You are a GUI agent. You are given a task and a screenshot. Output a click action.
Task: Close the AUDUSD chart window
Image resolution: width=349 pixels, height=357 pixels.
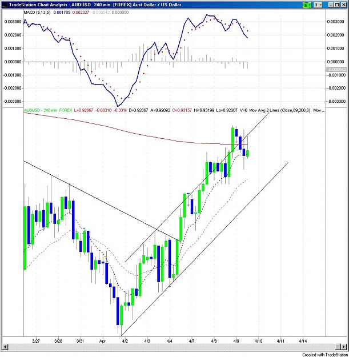pyautogui.click(x=343, y=5)
